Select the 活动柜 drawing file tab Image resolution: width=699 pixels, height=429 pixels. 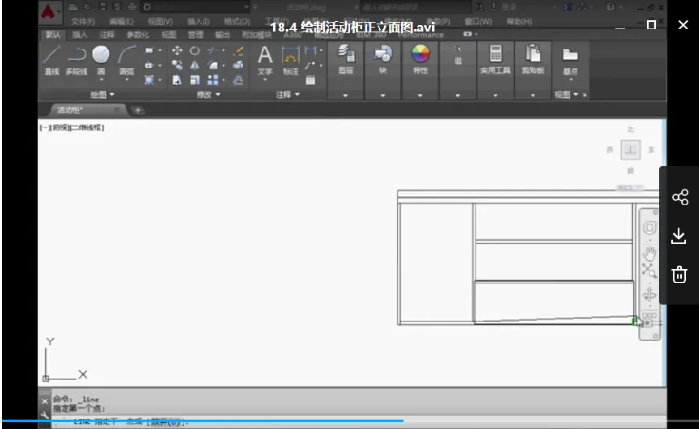(x=87, y=110)
